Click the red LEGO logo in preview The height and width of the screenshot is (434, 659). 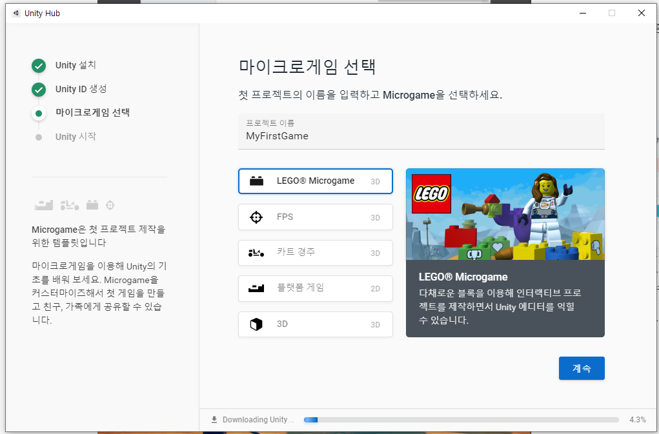coord(431,194)
